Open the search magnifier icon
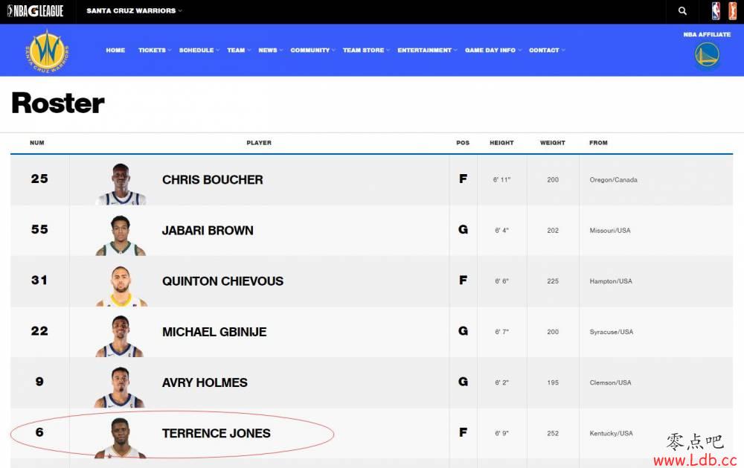Screen dimensions: 744x468 (682, 11)
